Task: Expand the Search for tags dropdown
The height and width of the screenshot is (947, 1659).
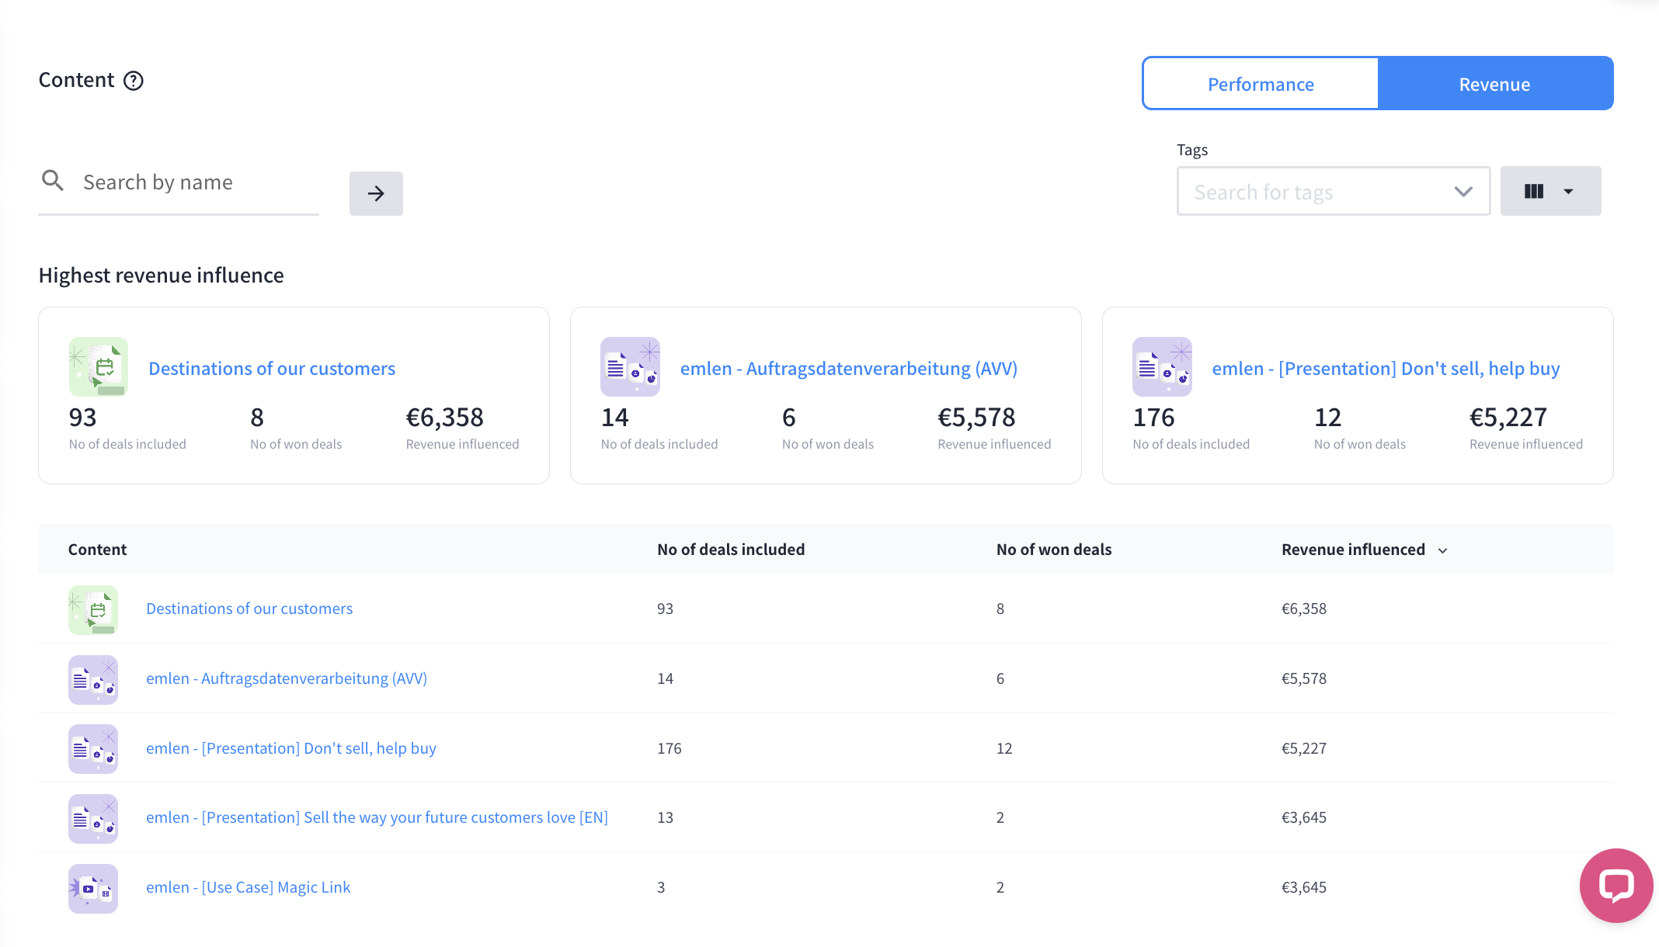Action: pyautogui.click(x=1462, y=192)
